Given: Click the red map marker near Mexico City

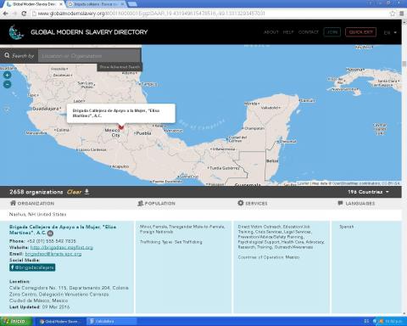Looking at the screenshot, I should (x=121, y=127).
